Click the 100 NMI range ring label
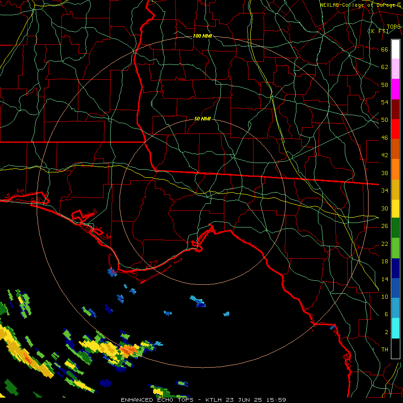Screen dimensions: 403x403 click(202, 36)
